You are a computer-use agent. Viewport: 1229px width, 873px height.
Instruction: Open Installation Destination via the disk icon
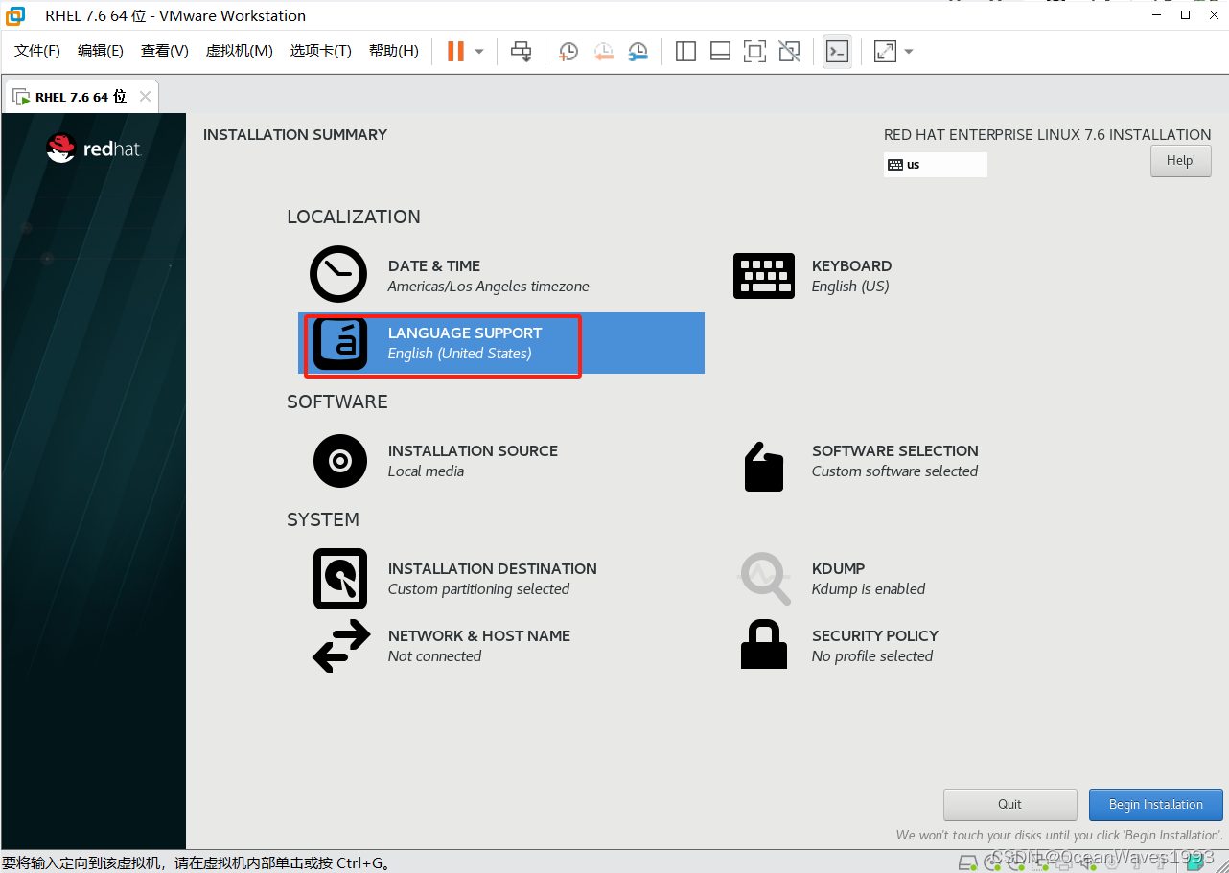(x=340, y=579)
